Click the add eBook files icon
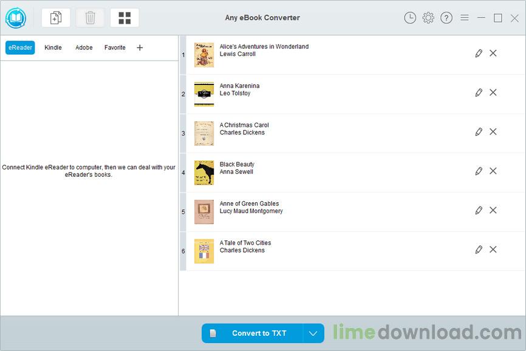The width and height of the screenshot is (526, 351). coord(56,18)
